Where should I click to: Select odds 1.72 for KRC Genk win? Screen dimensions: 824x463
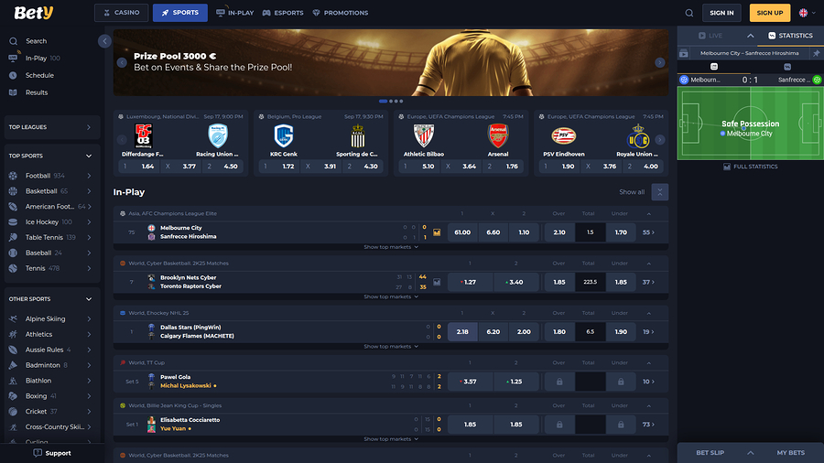pyautogui.click(x=280, y=167)
